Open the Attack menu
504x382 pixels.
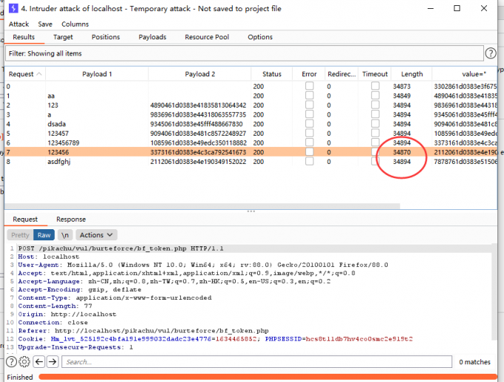[x=19, y=24]
